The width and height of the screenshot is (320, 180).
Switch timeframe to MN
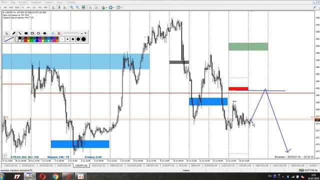[45, 7]
